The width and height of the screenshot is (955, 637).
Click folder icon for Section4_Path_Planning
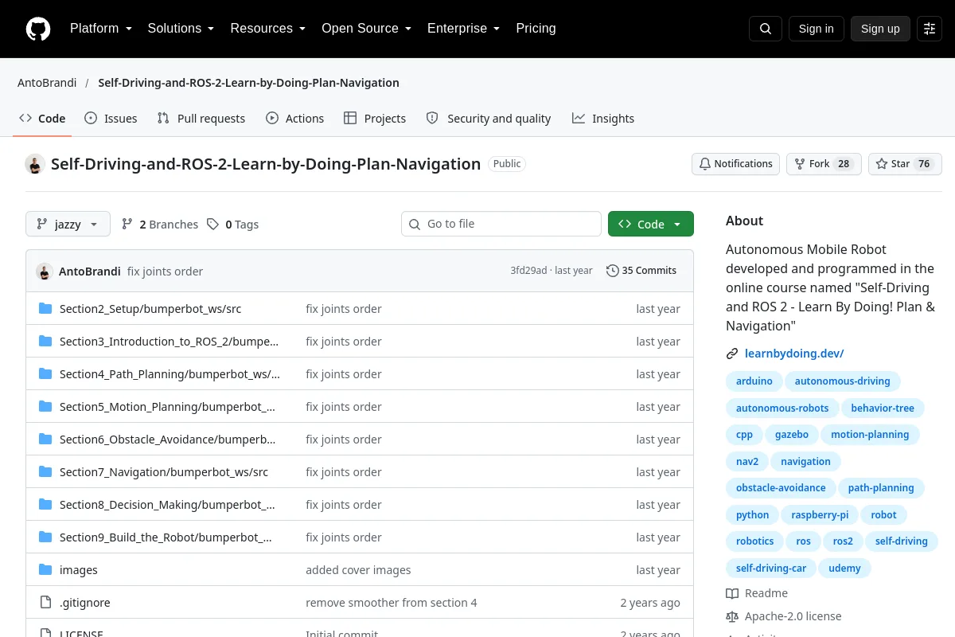point(45,373)
